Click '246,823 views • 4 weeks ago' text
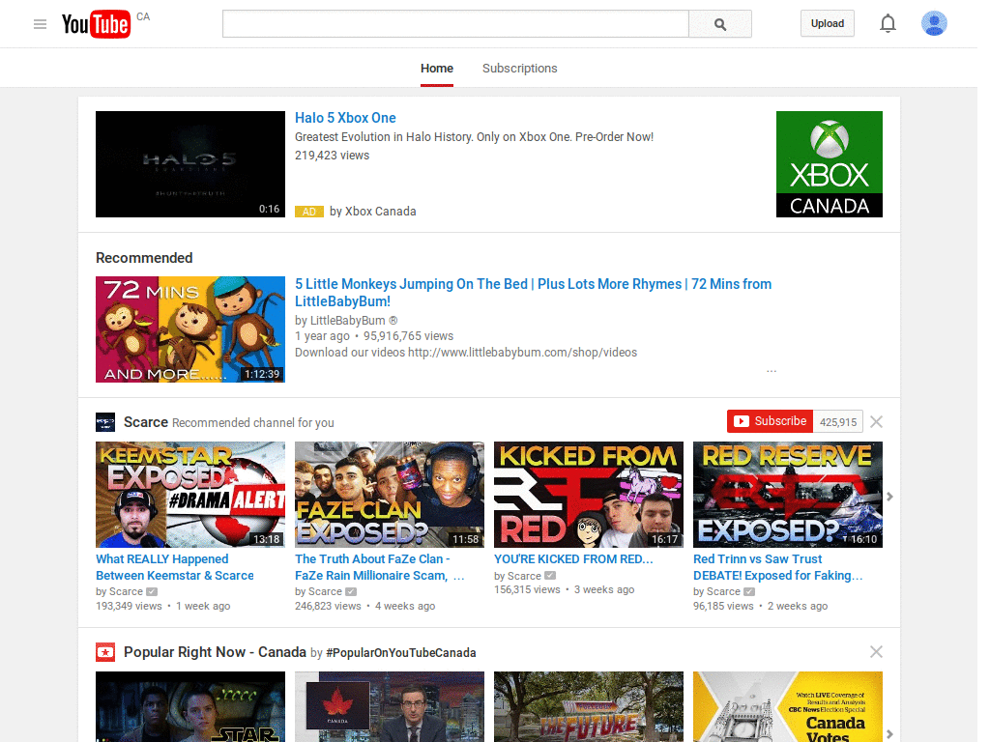Viewport: 990px width, 742px height. [364, 607]
